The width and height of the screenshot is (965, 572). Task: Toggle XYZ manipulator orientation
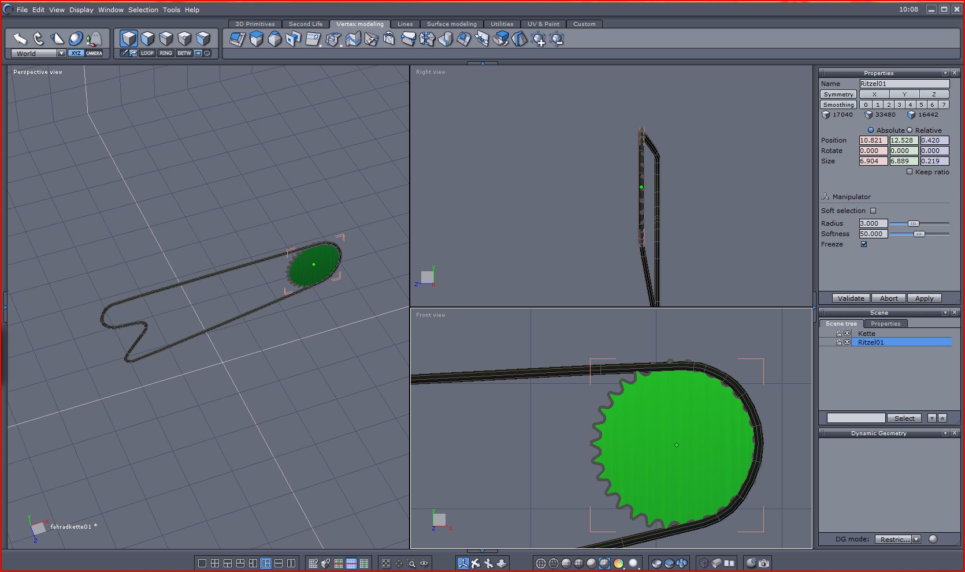[76, 53]
